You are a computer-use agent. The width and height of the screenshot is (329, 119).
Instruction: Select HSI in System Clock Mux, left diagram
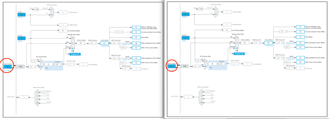[73, 39]
